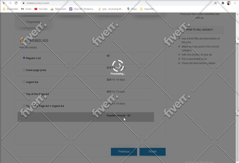Open the Maps bookmark
The height and width of the screenshot is (163, 239).
point(132,9)
